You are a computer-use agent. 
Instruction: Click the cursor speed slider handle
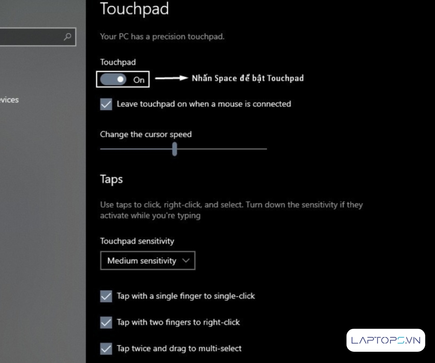(x=175, y=148)
